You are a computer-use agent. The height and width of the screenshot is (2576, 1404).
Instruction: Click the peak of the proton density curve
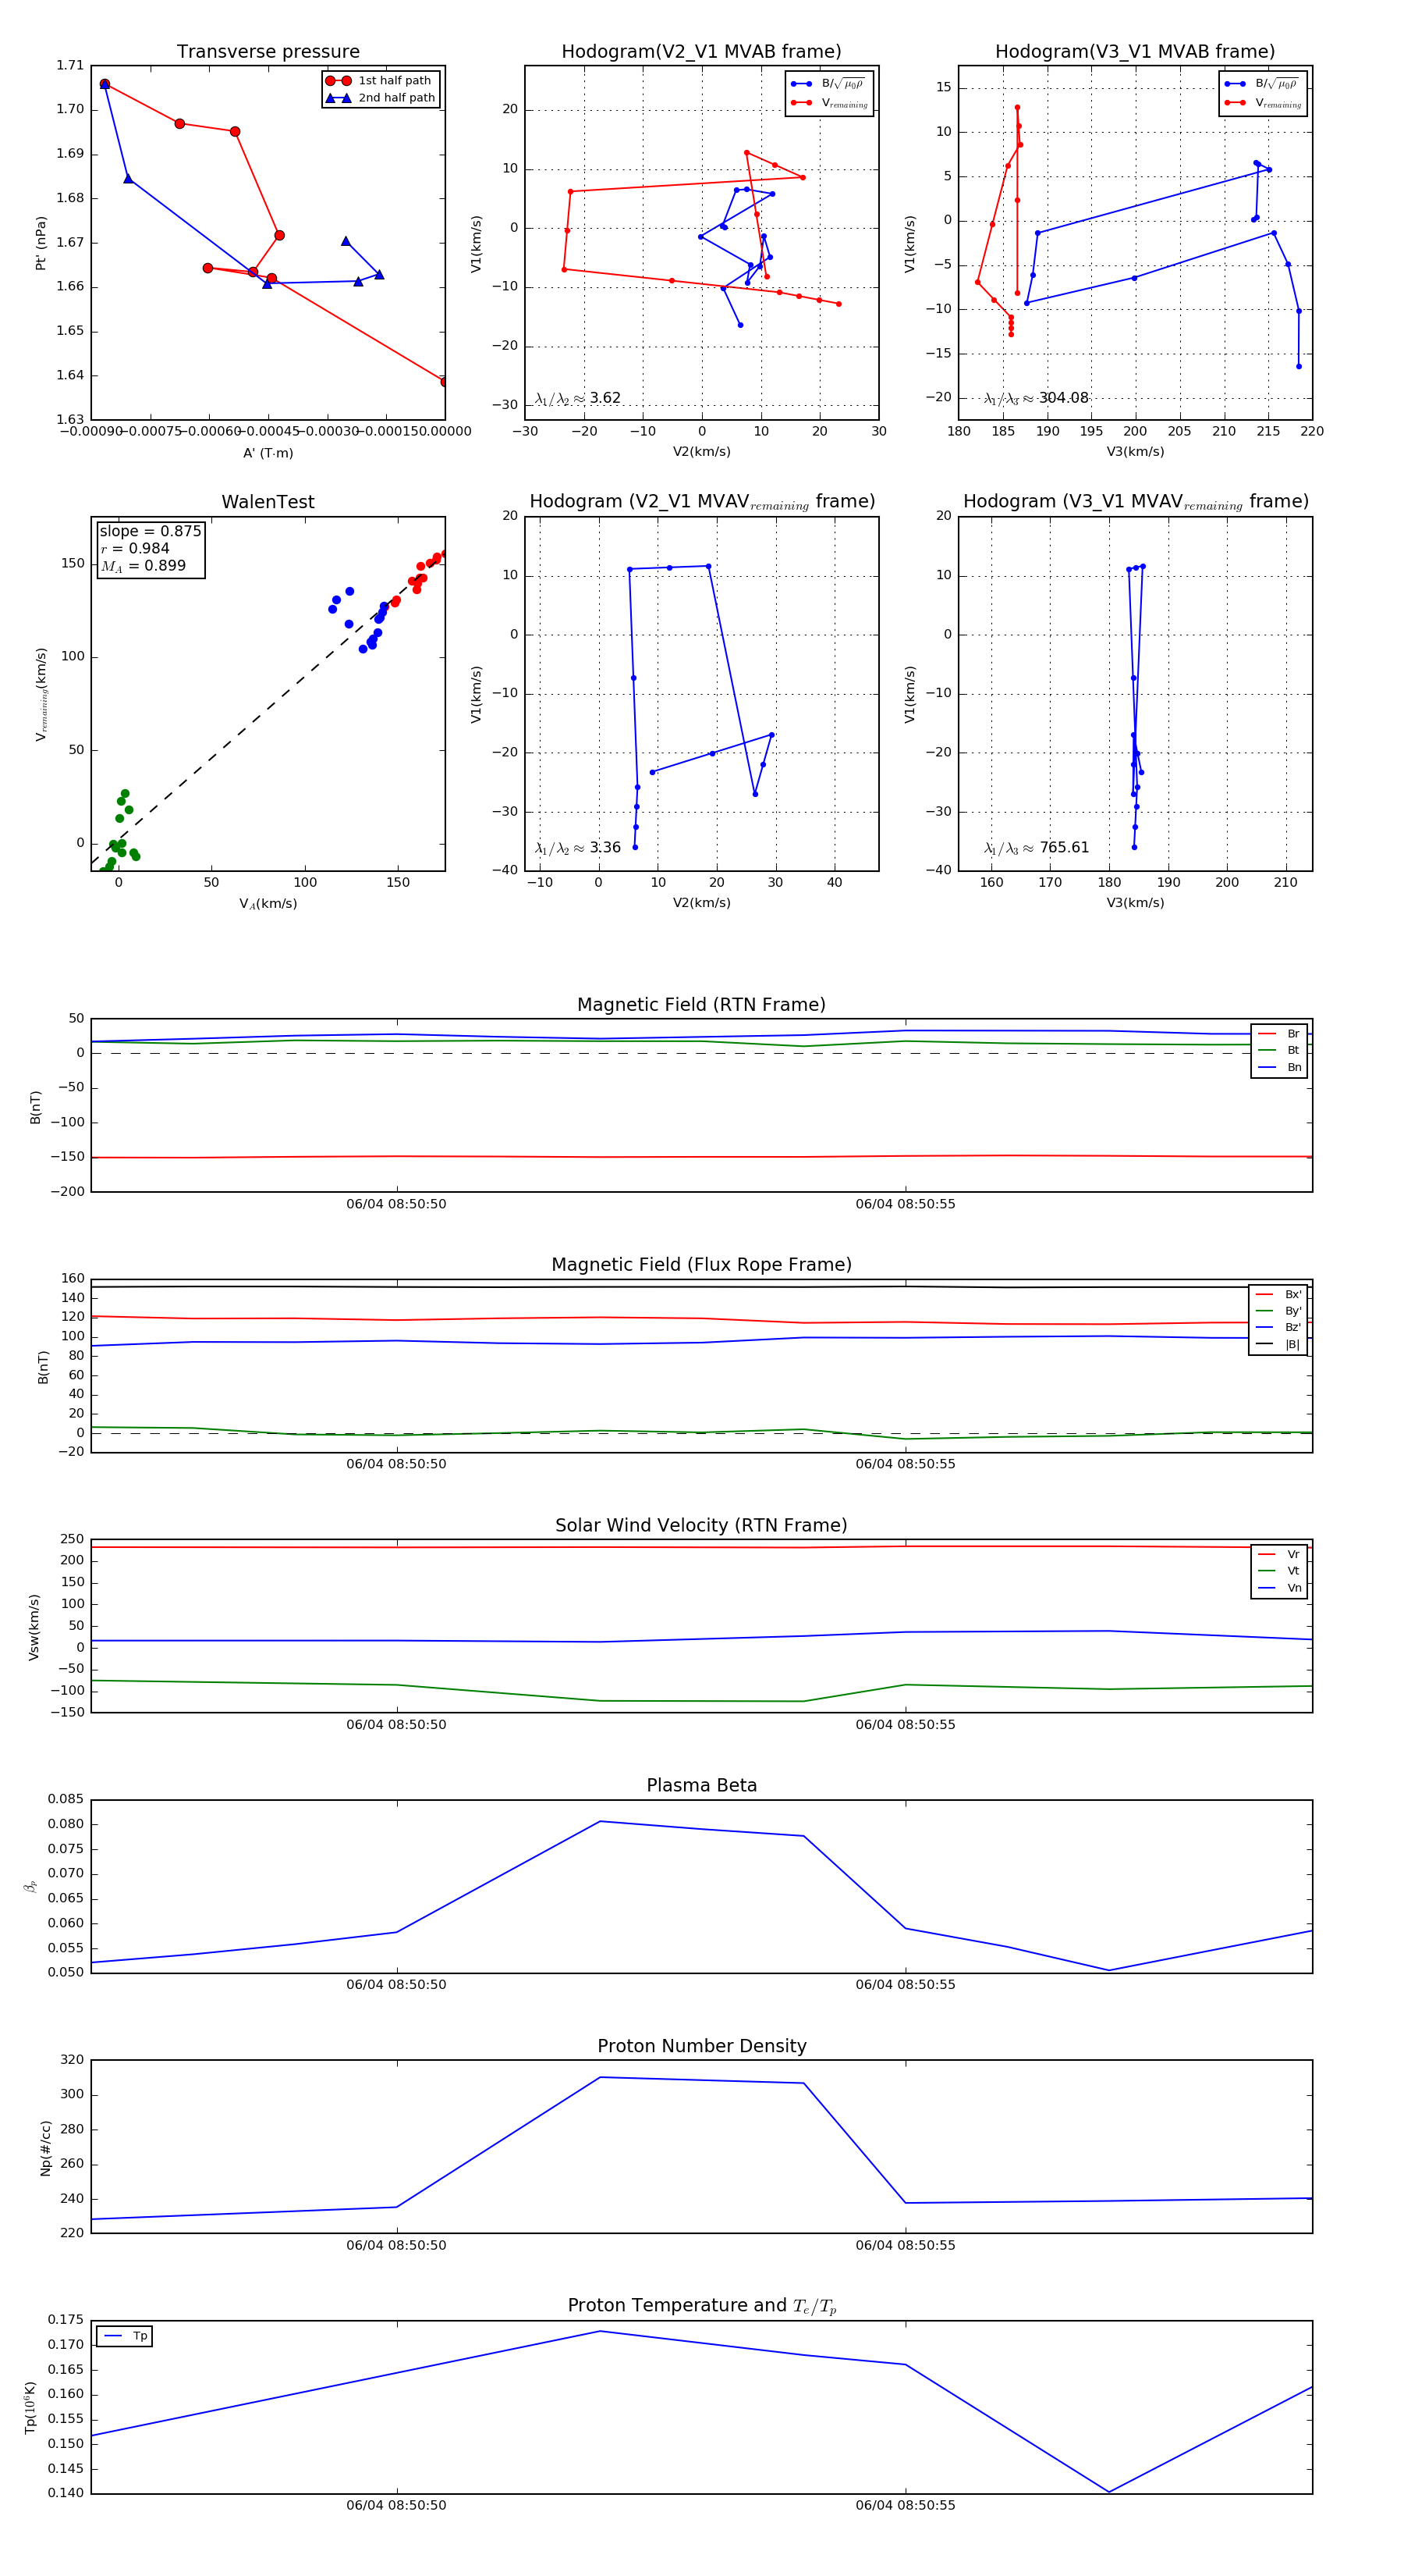point(601,2077)
